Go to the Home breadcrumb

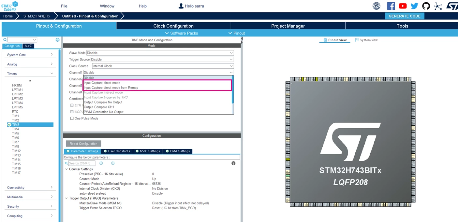point(8,16)
